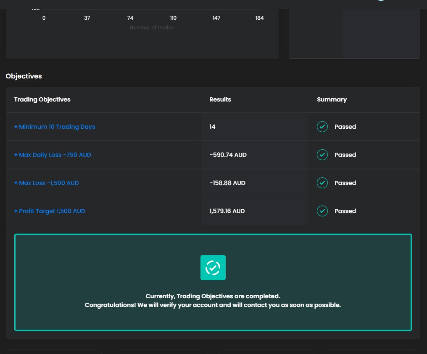Click the Summary column header

332,99
